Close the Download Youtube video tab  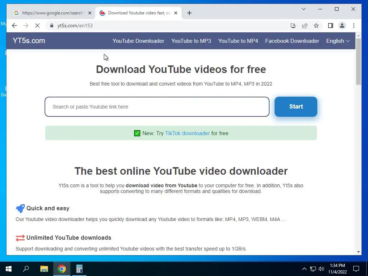175,13
